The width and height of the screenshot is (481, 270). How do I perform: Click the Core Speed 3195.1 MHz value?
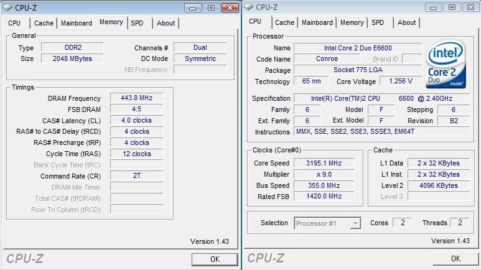(x=324, y=163)
